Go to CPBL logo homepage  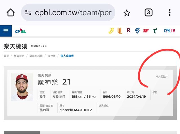[x=21, y=31]
